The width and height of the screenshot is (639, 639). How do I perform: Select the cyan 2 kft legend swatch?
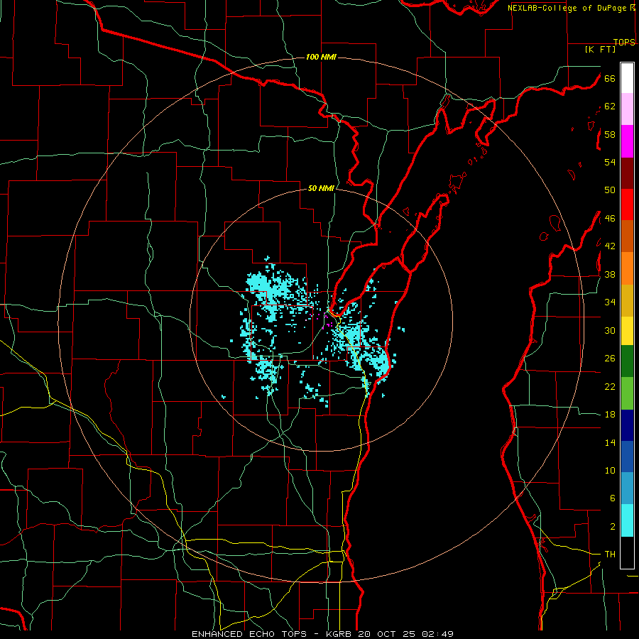coord(627,520)
